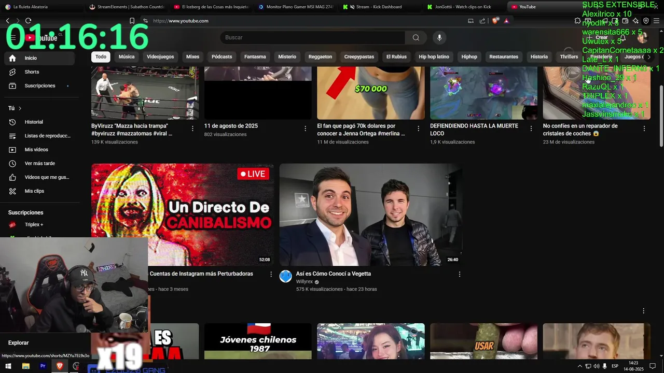Switch to StreamElements Subathon tab
Image resolution: width=664 pixels, height=373 pixels.
tap(127, 7)
